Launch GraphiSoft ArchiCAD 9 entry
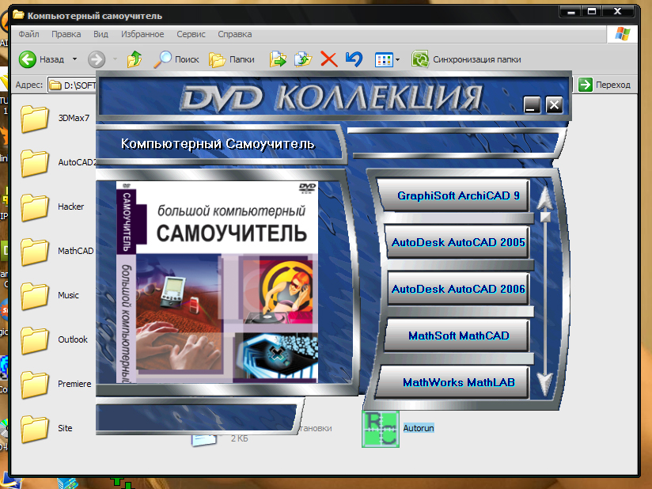 [x=455, y=195]
